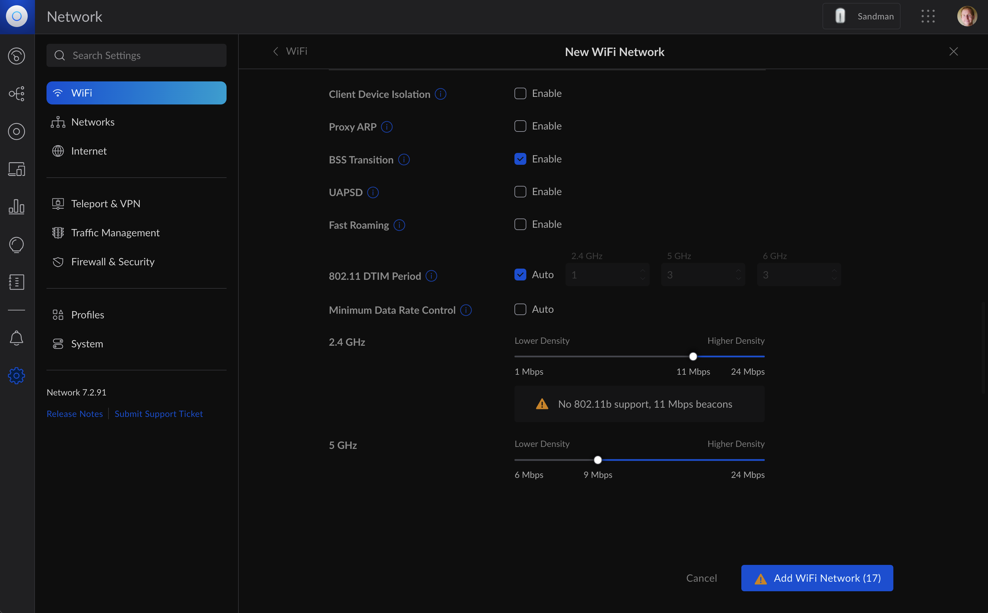Open the Dashboard speedometer icon
Viewport: 988px width, 613px height.
(17, 56)
